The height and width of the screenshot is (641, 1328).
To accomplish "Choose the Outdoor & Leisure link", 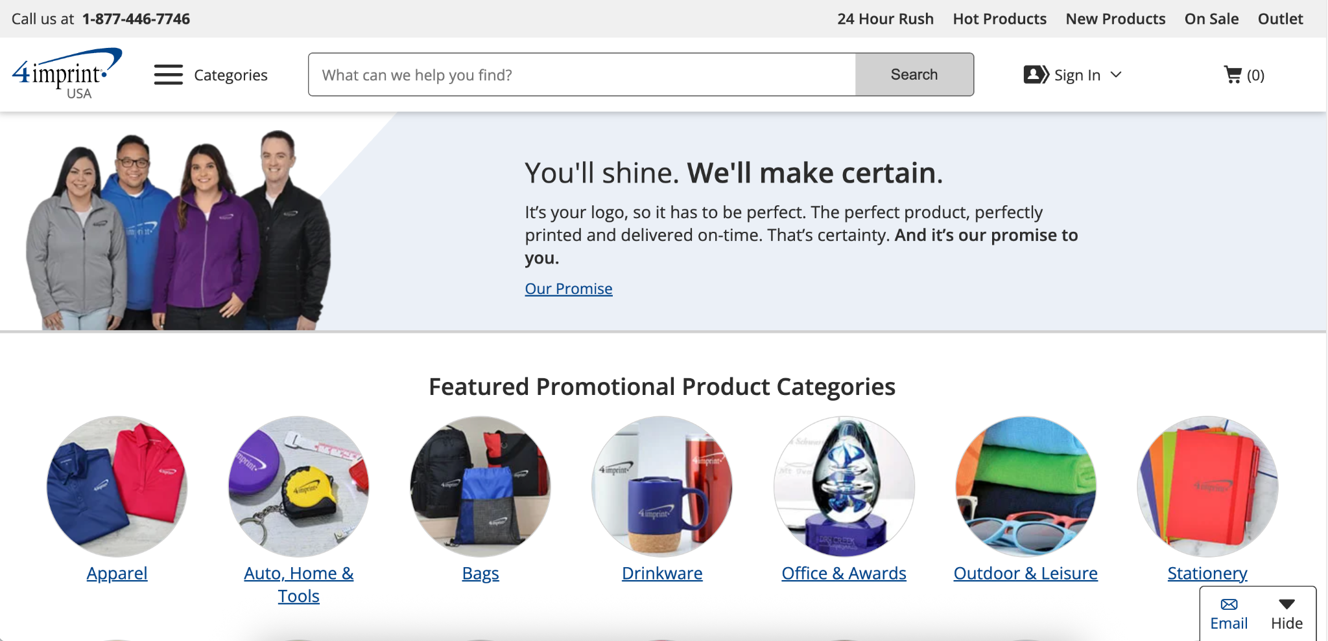I will coord(1025,574).
